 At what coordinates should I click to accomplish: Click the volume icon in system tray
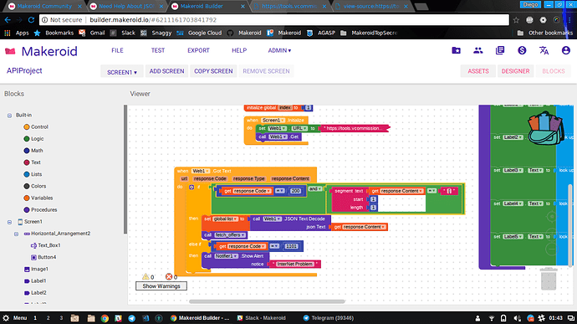point(517,318)
